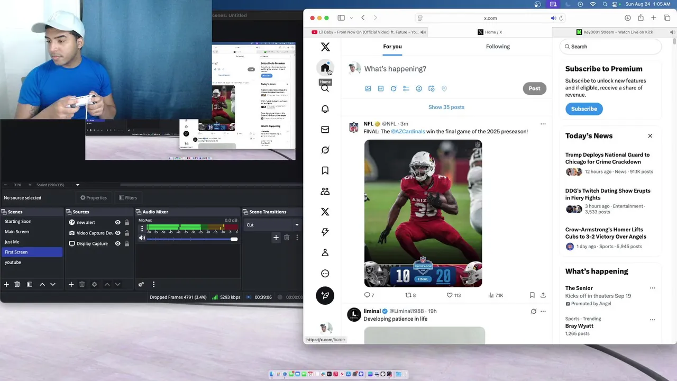Open Safari sidebar options chevron
Screen dimensions: 677x381
[351, 18]
